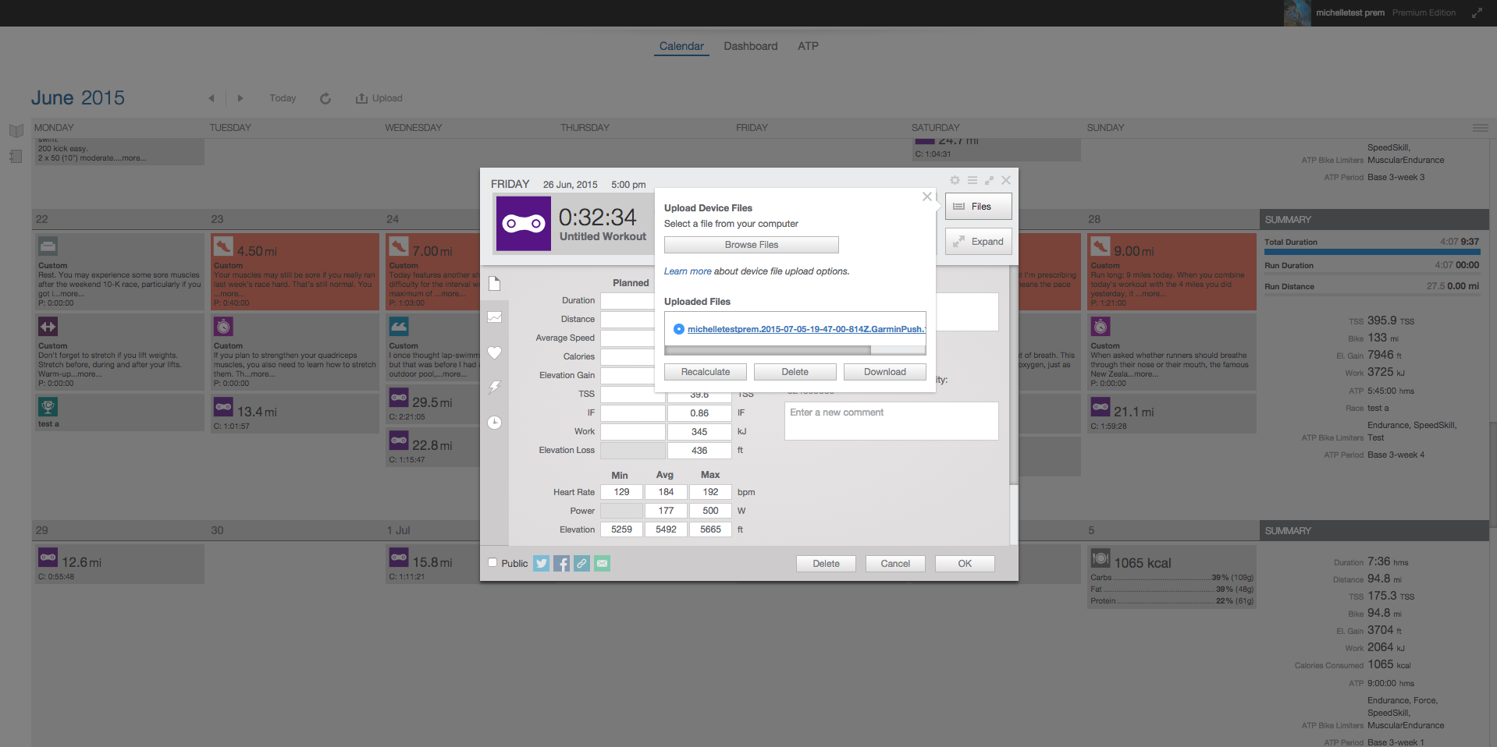Refresh the calendar
Image resolution: width=1497 pixels, height=747 pixels.
(325, 98)
